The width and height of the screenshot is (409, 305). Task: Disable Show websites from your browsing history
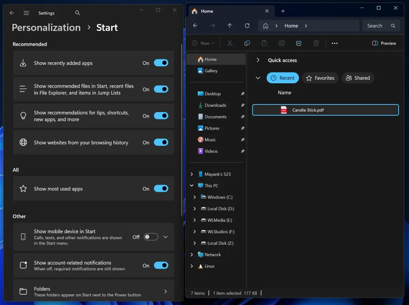161,142
